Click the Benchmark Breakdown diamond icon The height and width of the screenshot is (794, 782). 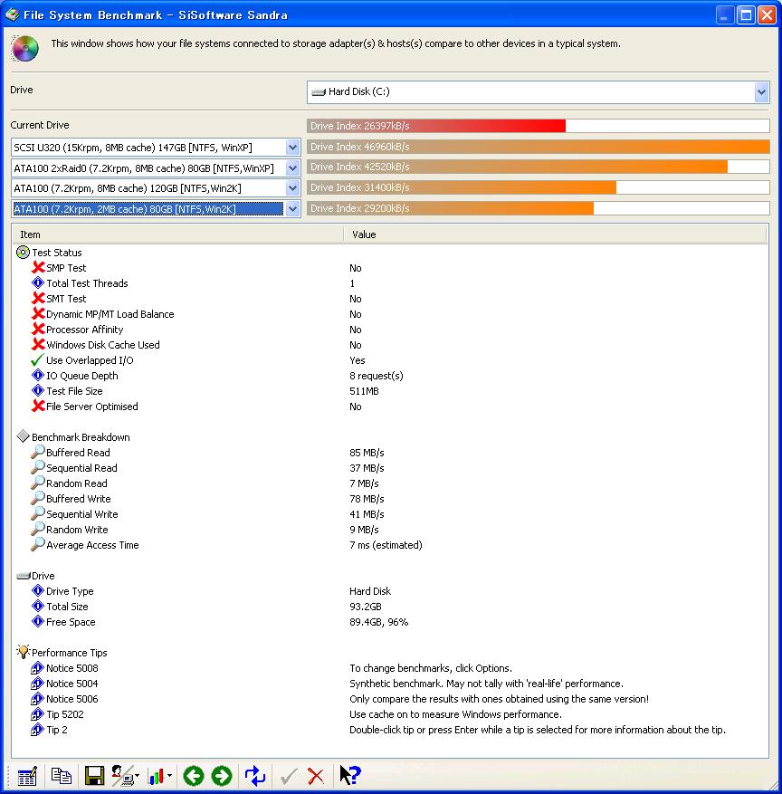click(x=23, y=436)
